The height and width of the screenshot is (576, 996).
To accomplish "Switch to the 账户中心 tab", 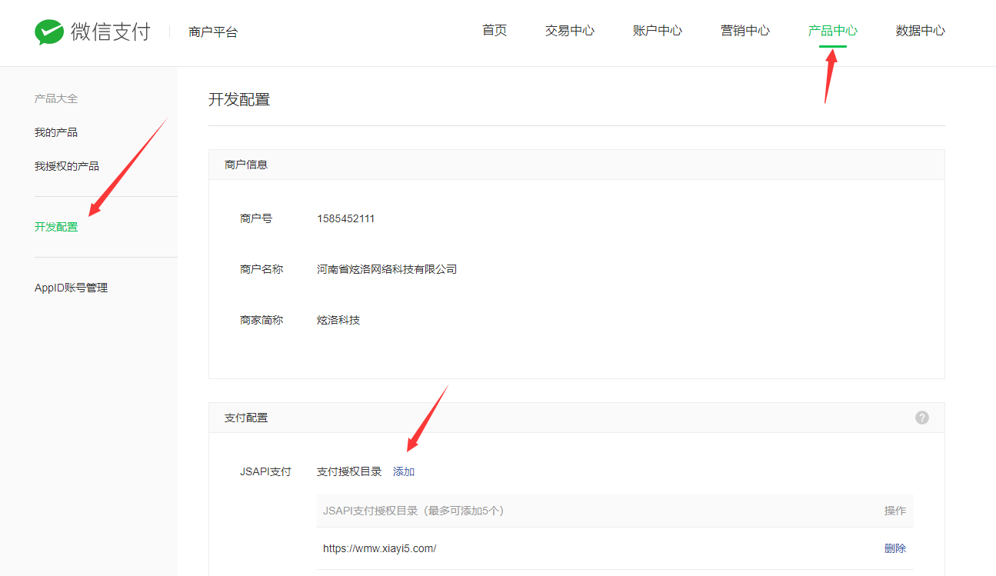I will coord(658,31).
